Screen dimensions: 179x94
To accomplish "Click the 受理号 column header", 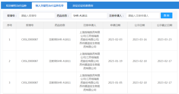I will tap(30, 25).
